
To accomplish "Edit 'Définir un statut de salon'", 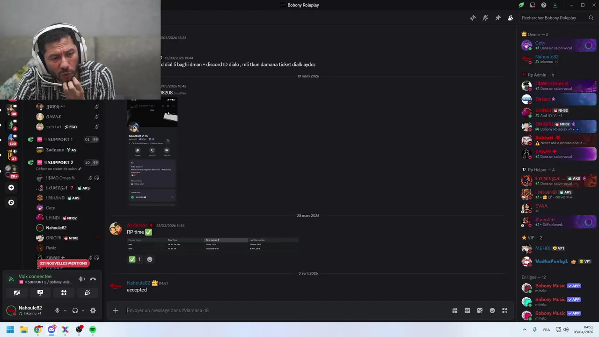I will pos(58,169).
